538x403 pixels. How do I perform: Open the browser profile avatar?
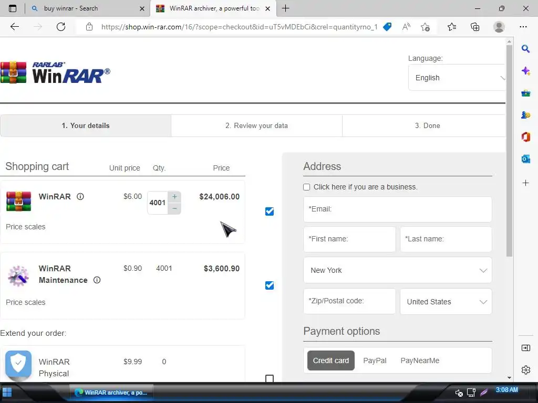click(499, 27)
